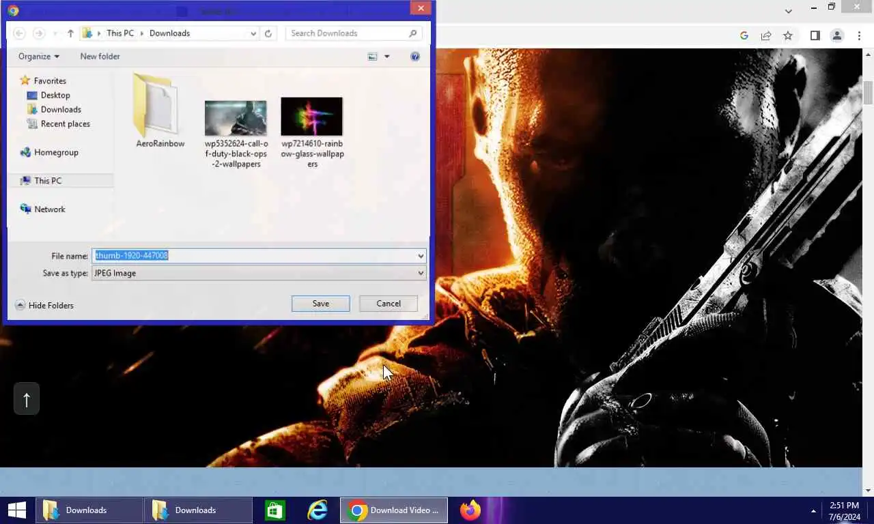874x524 pixels.
Task: Click This PC in the address path
Action: pyautogui.click(x=120, y=33)
